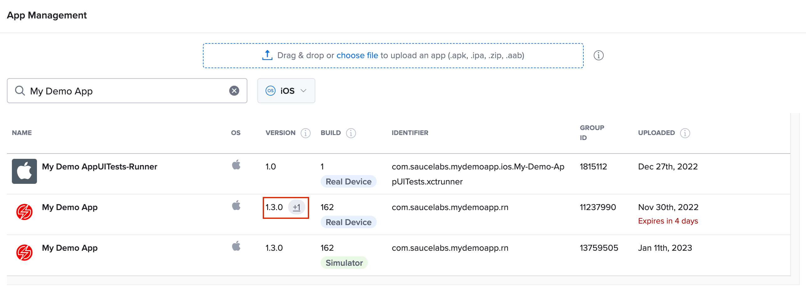Open the info tooltip beside the upload area
Image resolution: width=806 pixels, height=297 pixels.
pos(598,55)
